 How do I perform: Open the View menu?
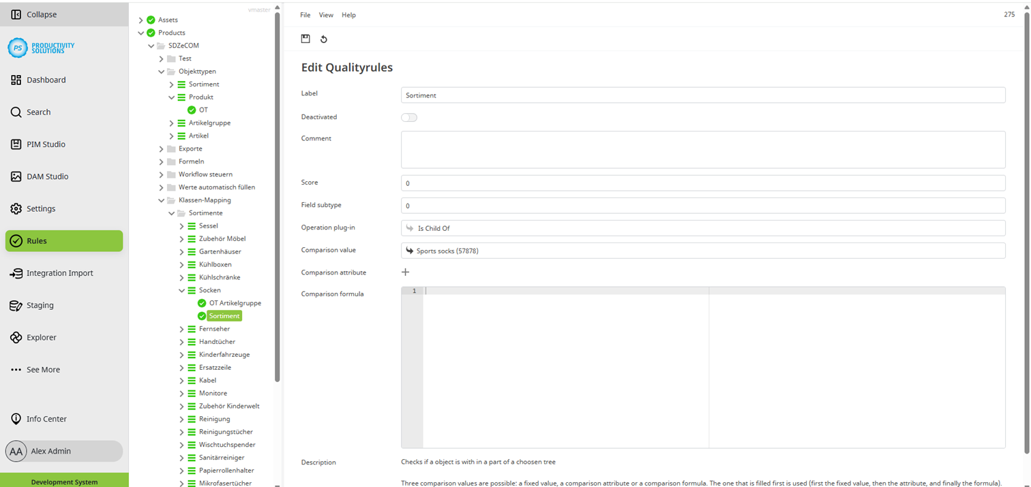(326, 14)
